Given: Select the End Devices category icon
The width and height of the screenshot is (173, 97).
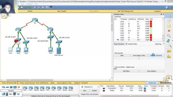Looking at the screenshot, I should click(x=4, y=94).
